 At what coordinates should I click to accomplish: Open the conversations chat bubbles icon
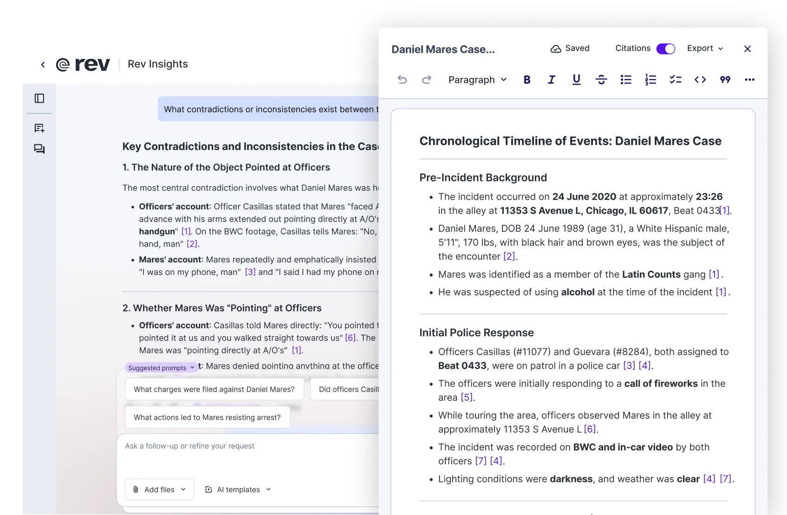pyautogui.click(x=39, y=149)
